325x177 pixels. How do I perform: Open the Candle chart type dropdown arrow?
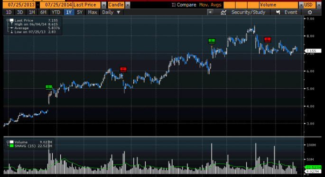pyautogui.click(x=128, y=5)
